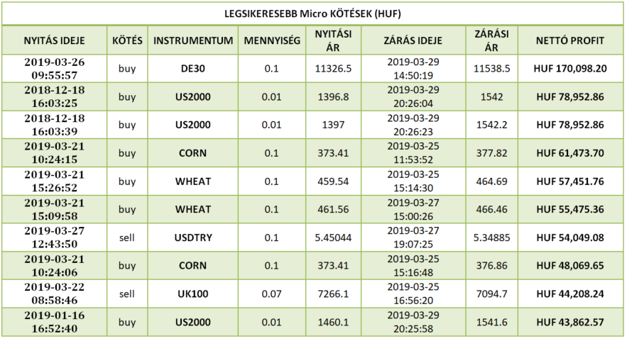Click the USDTRY instrument cell
The height and width of the screenshot is (341, 627).
point(192,237)
